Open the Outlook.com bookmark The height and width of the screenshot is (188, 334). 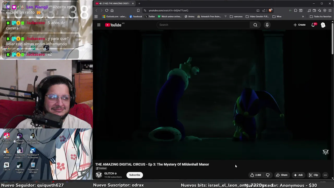(x=114, y=16)
